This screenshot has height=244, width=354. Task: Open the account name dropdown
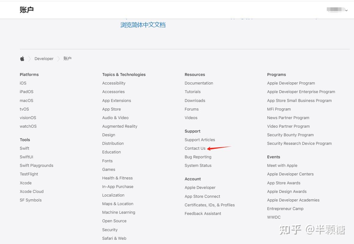pyautogui.click(x=337, y=10)
